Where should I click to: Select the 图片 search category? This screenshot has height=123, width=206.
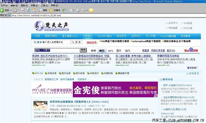coord(119,51)
